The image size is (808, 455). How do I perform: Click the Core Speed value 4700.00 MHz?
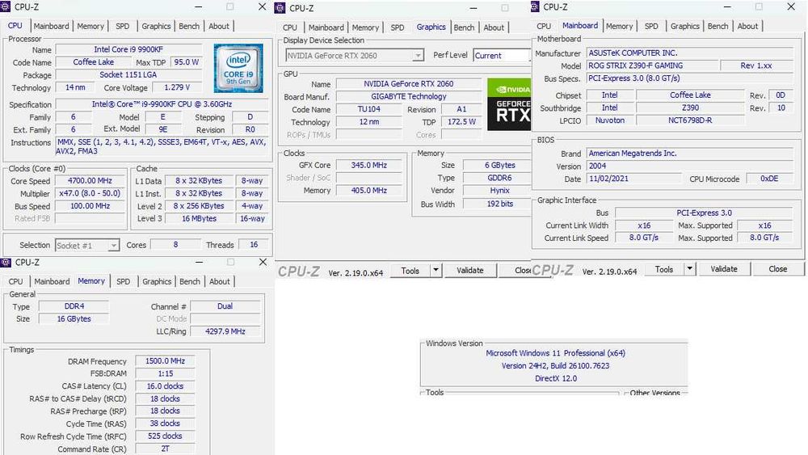90,181
